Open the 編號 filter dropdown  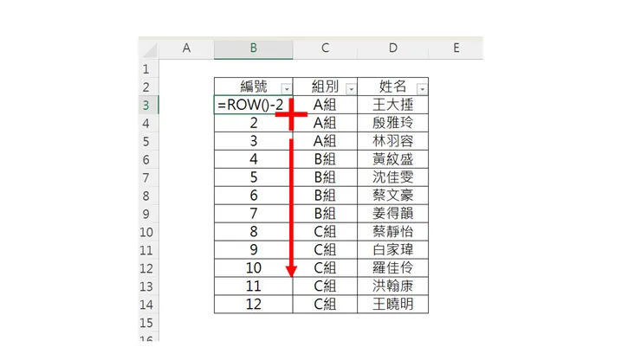[x=287, y=88]
